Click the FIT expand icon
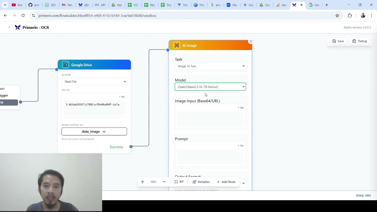This screenshot has width=377, height=212. tap(176, 182)
